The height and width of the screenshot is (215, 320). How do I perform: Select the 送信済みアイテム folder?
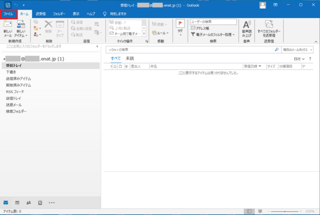pos(19,78)
